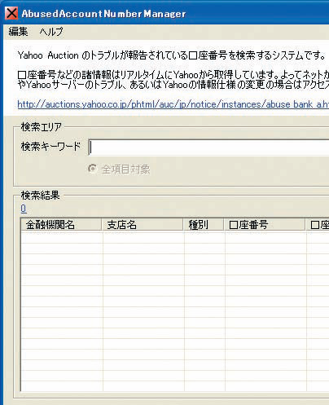Click the 検索結果 group box label
This screenshot has height=405, width=329.
tap(40, 195)
